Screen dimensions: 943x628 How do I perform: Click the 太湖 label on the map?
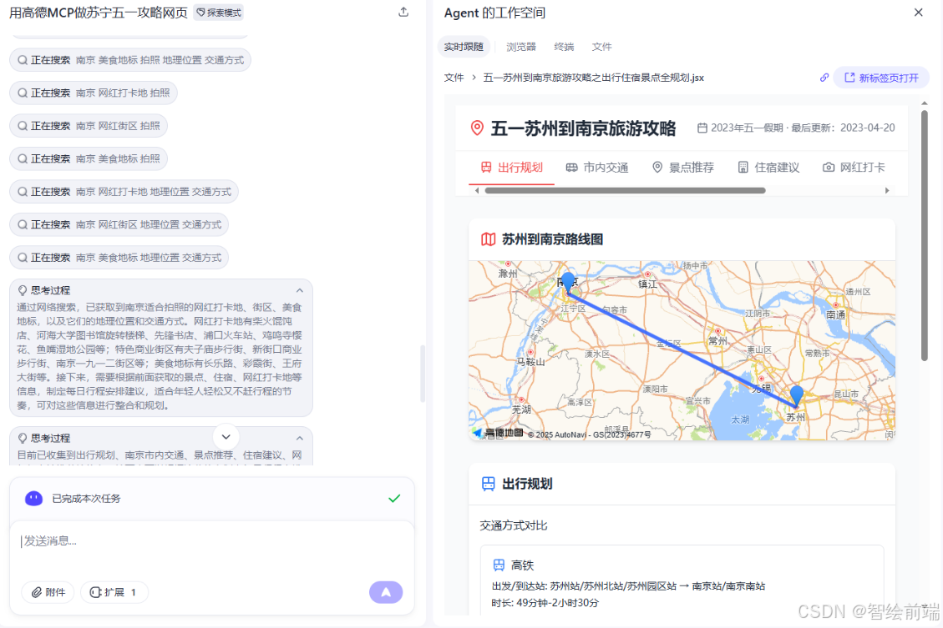coord(740,420)
